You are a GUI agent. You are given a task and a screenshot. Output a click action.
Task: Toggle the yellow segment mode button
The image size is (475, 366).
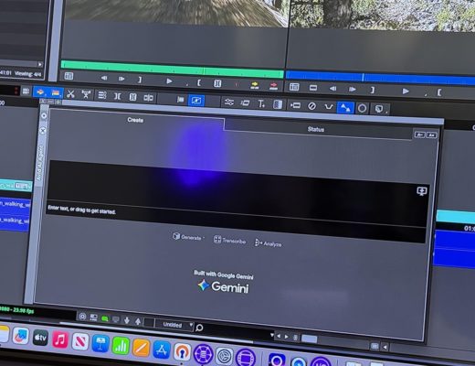[55, 92]
